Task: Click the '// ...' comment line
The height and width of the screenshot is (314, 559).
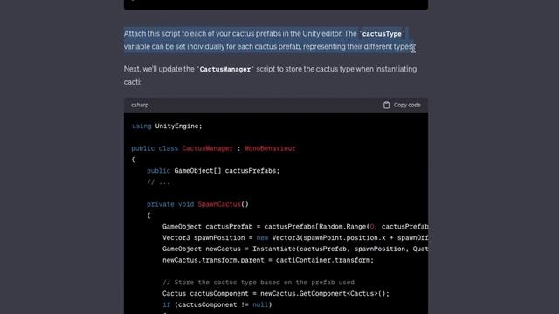Action: click(x=159, y=182)
